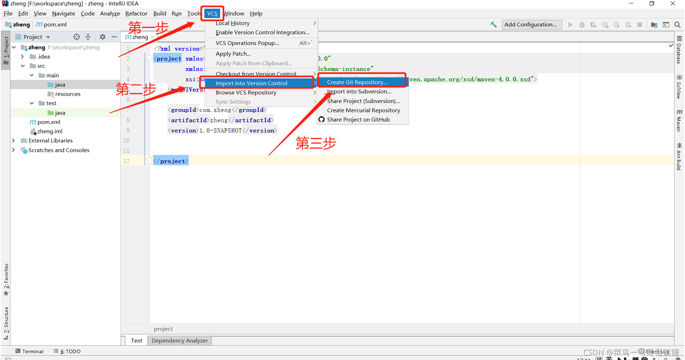Click the 1.0-SNAPSHOT version text
Screen dimensions: 685x360
(220, 131)
